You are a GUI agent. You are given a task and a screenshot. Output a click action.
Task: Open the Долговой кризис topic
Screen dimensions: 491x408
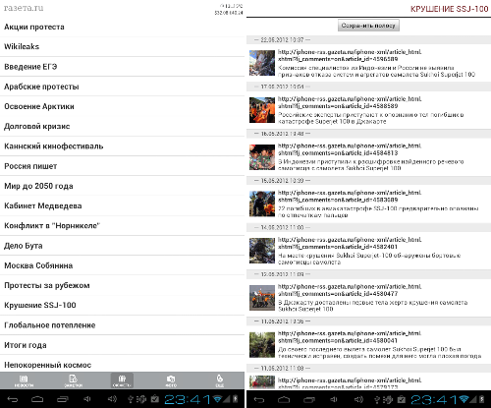pyautogui.click(x=122, y=126)
